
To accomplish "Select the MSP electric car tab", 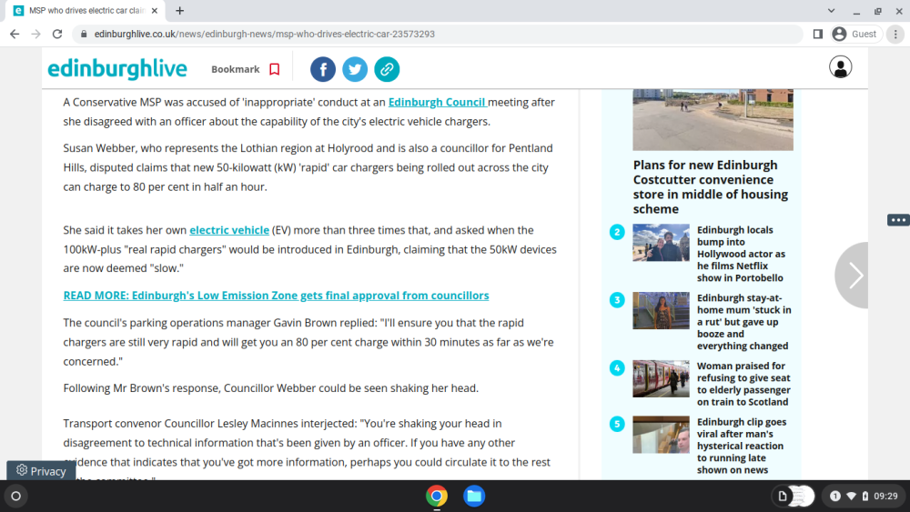I will pos(86,10).
